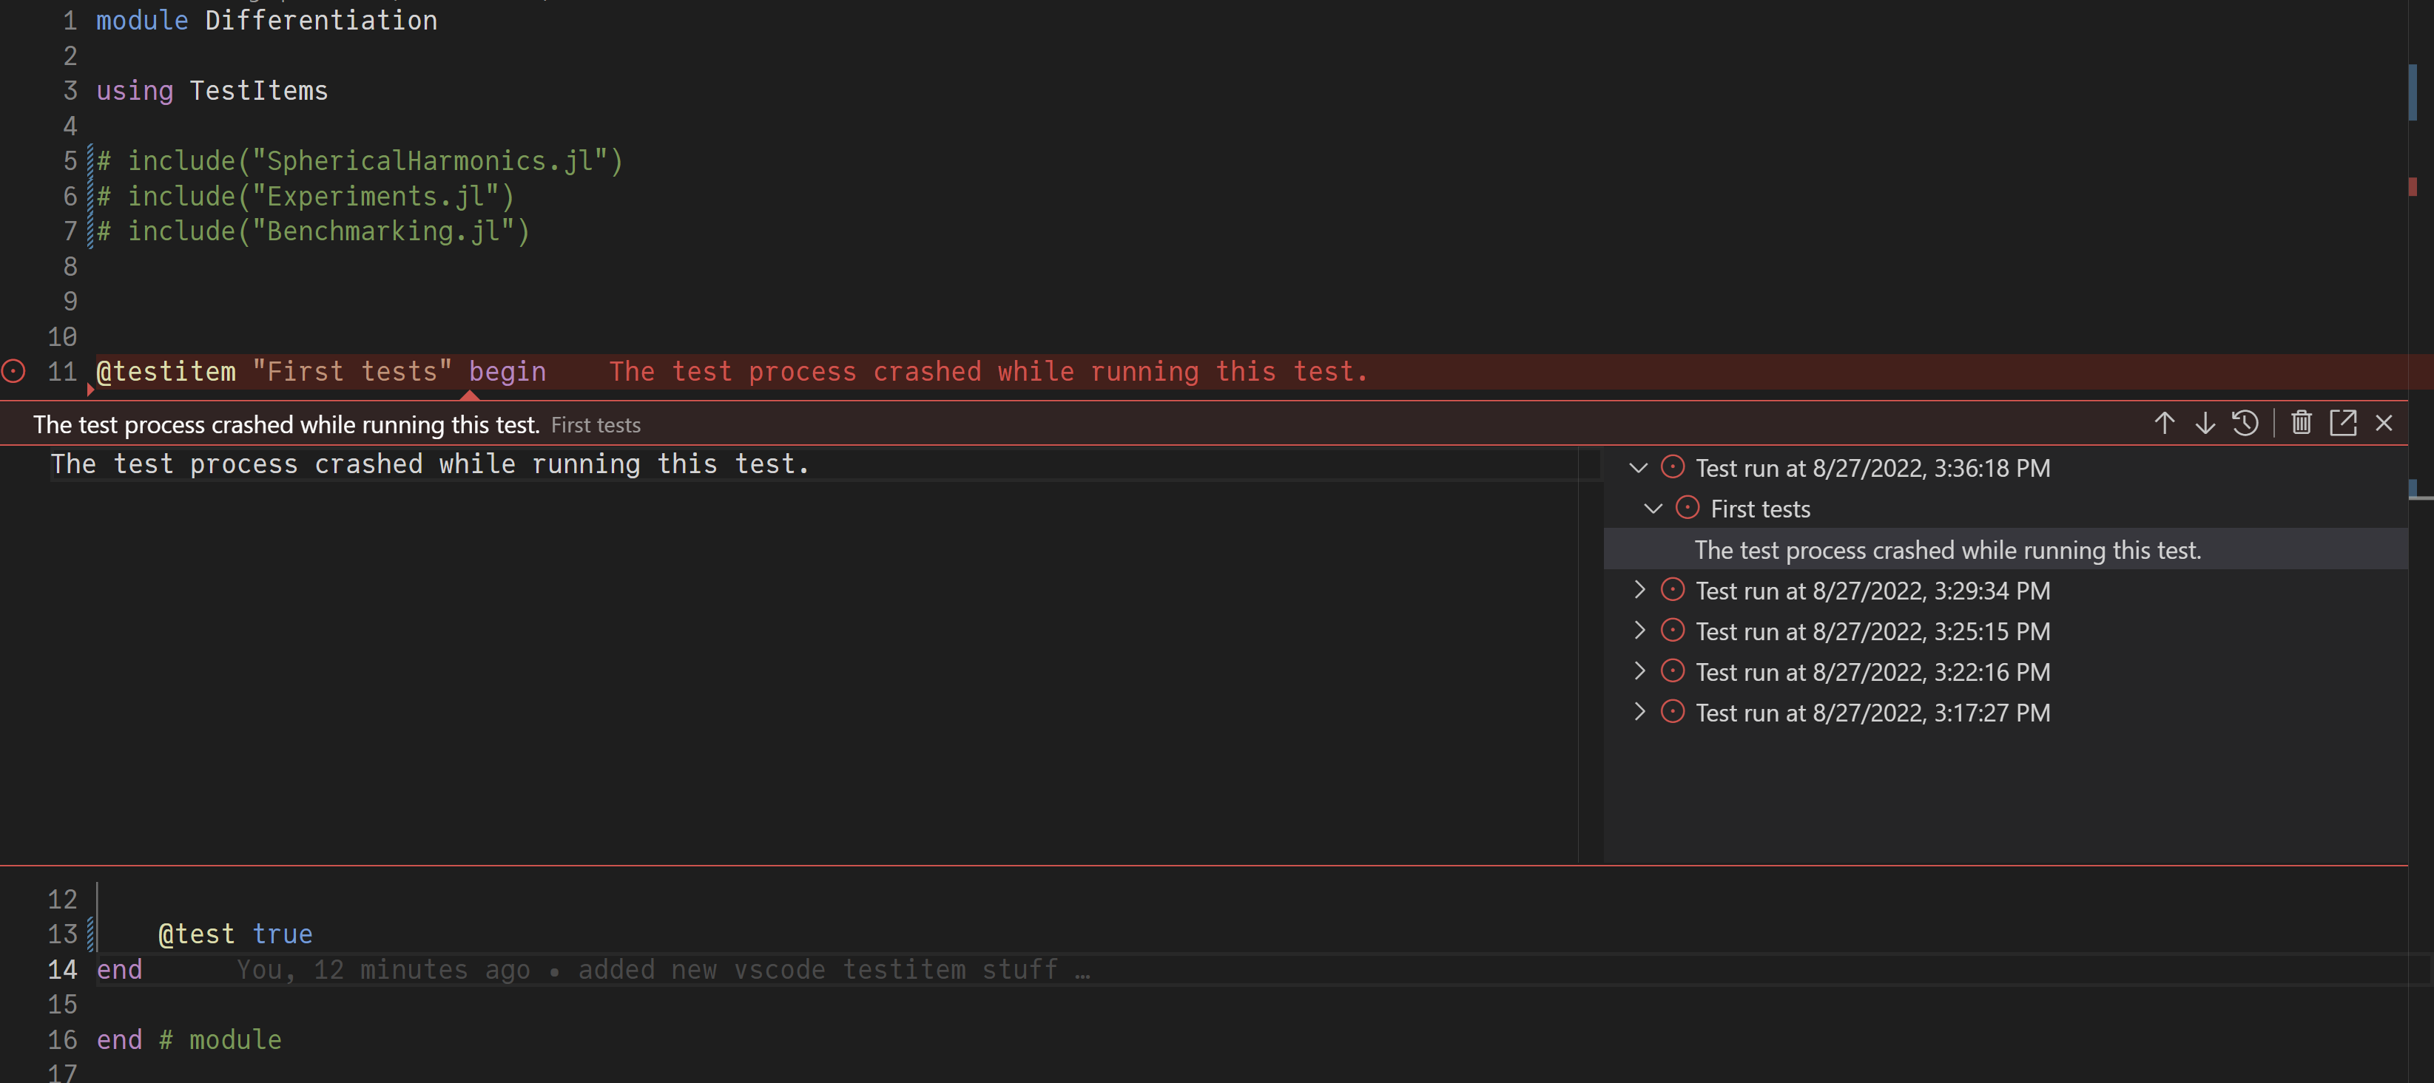Click failed test gutter icon on line 11
Screen dimensions: 2434x1083
tap(13, 371)
